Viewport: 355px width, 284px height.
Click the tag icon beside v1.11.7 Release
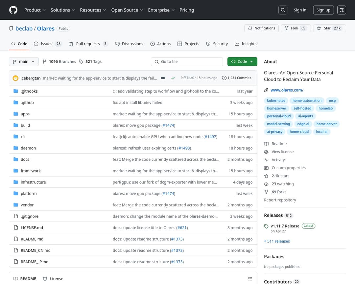click(266, 226)
